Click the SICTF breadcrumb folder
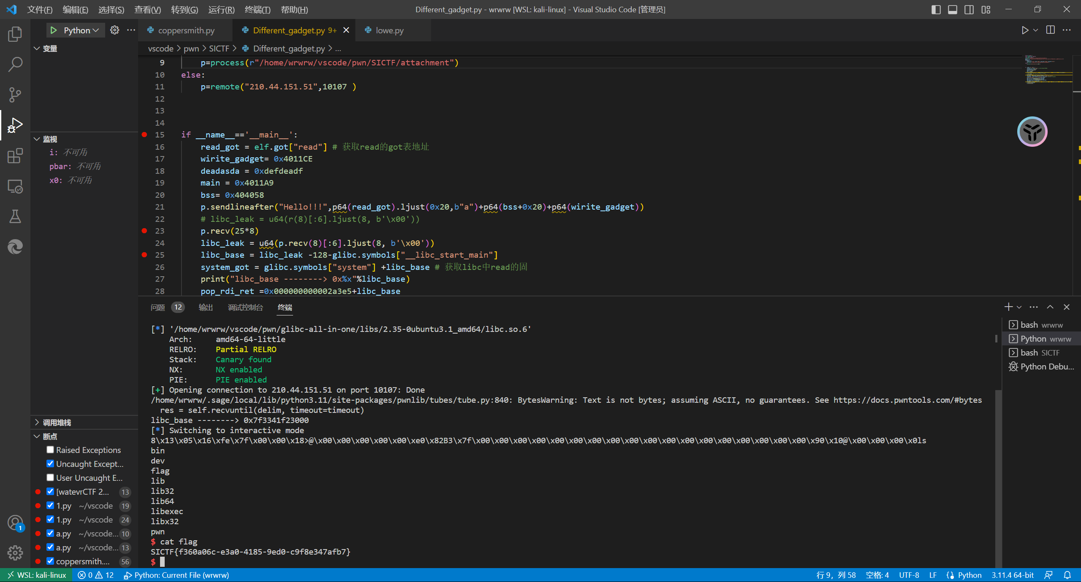Screen dimensions: 1081x582 tap(219, 48)
